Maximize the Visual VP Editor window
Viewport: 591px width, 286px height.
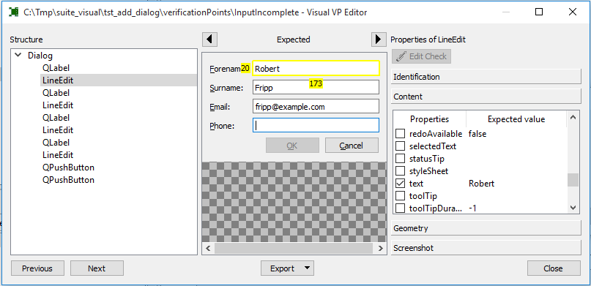539,12
